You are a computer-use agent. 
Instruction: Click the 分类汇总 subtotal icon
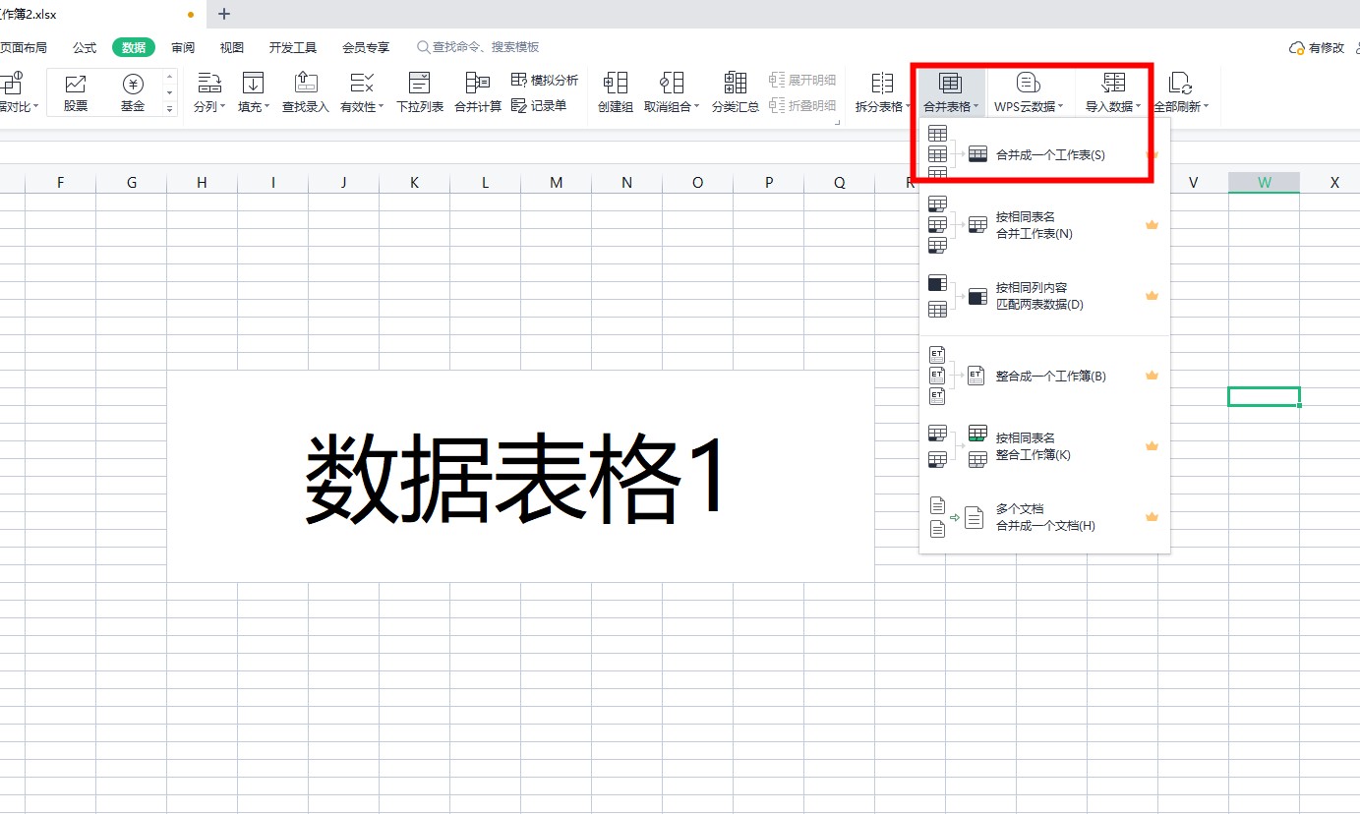[x=735, y=92]
